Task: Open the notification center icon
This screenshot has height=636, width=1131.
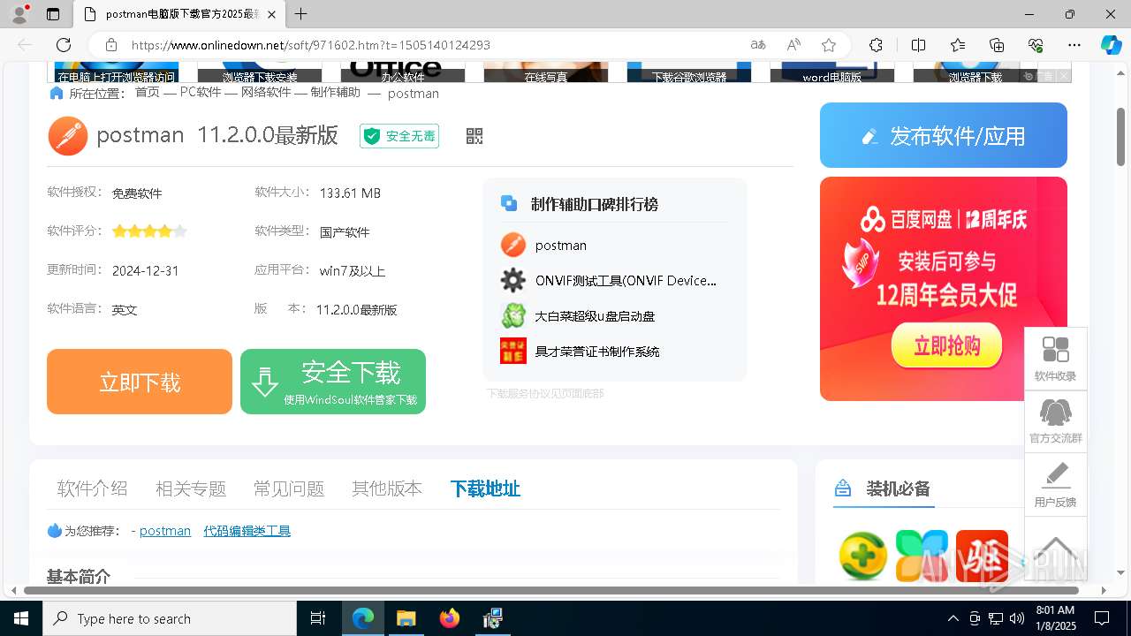Action: point(1102,618)
